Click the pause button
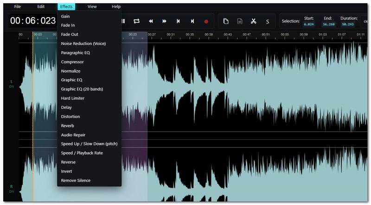 point(123,21)
